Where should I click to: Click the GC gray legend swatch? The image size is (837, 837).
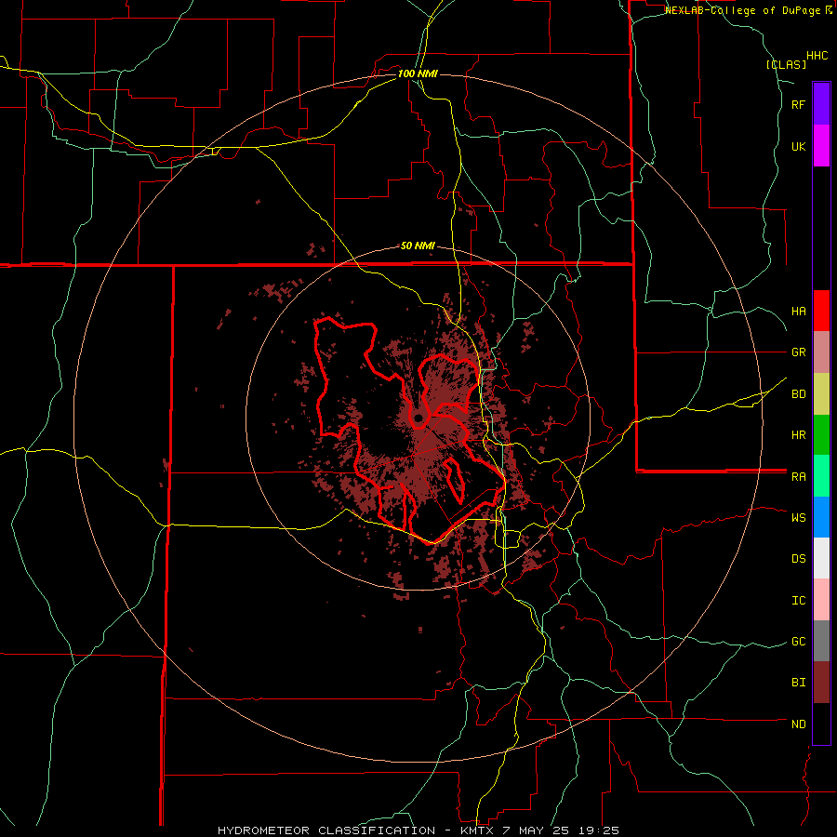(821, 641)
